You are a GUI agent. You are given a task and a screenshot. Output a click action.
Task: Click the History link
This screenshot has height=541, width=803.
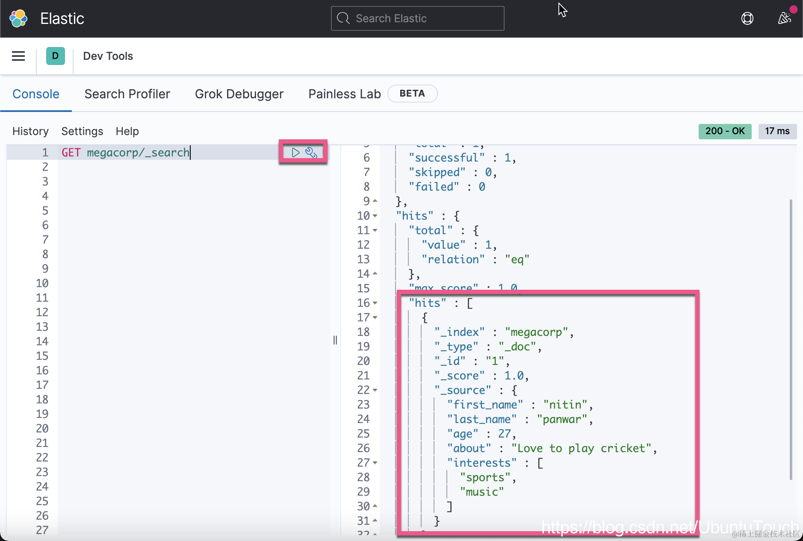(30, 131)
